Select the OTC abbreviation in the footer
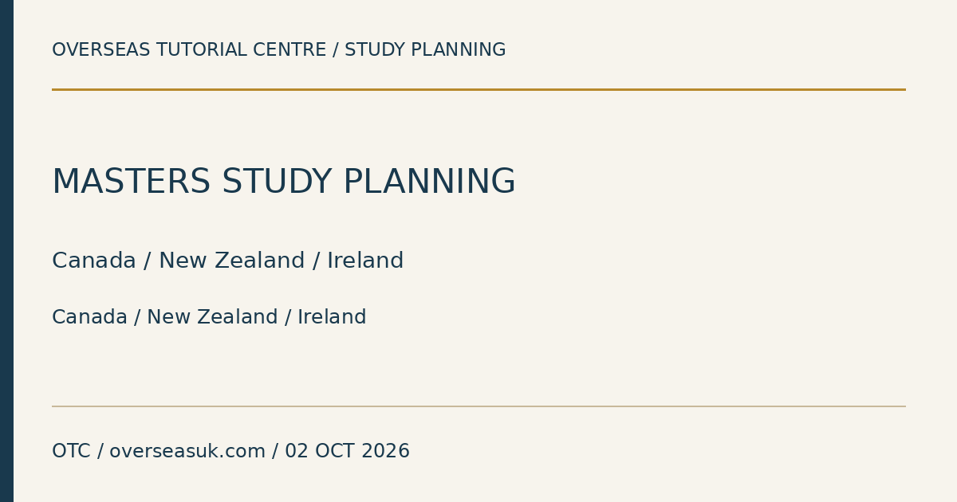The width and height of the screenshot is (957, 502). [71, 452]
